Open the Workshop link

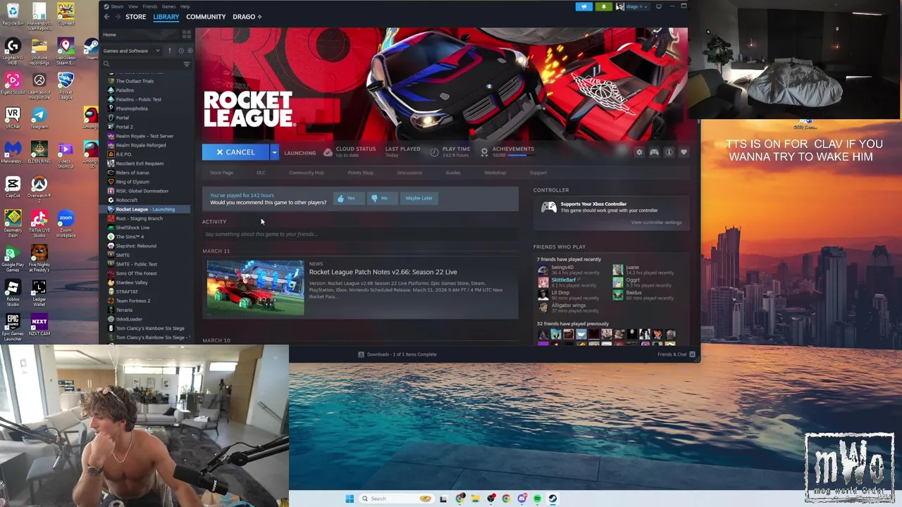point(495,173)
